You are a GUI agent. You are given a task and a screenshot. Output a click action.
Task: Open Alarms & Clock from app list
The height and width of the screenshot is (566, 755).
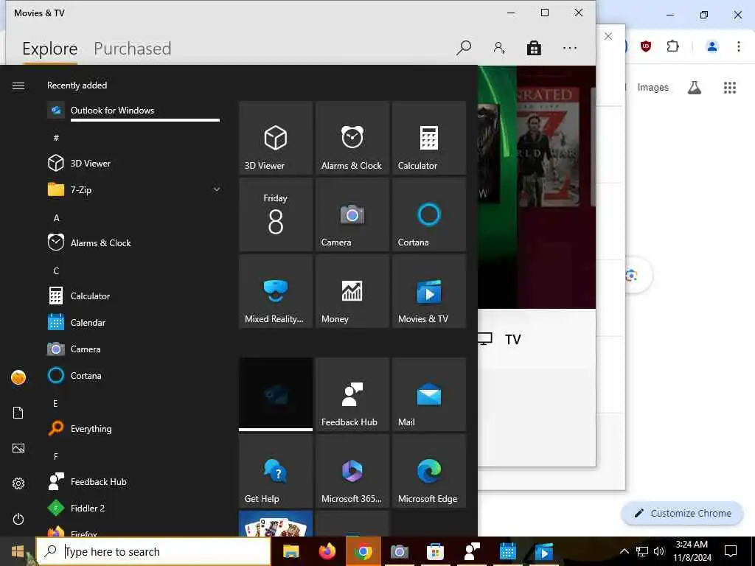134,242
